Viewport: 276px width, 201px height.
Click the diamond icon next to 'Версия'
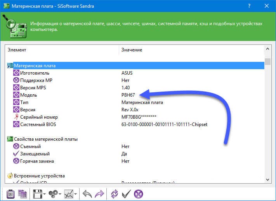click(16, 109)
